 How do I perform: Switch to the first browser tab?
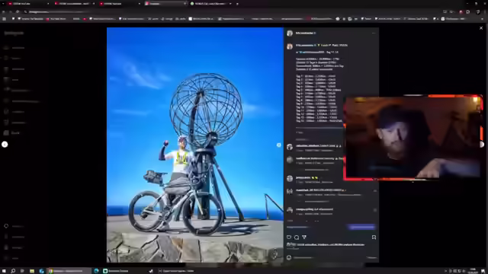28,4
